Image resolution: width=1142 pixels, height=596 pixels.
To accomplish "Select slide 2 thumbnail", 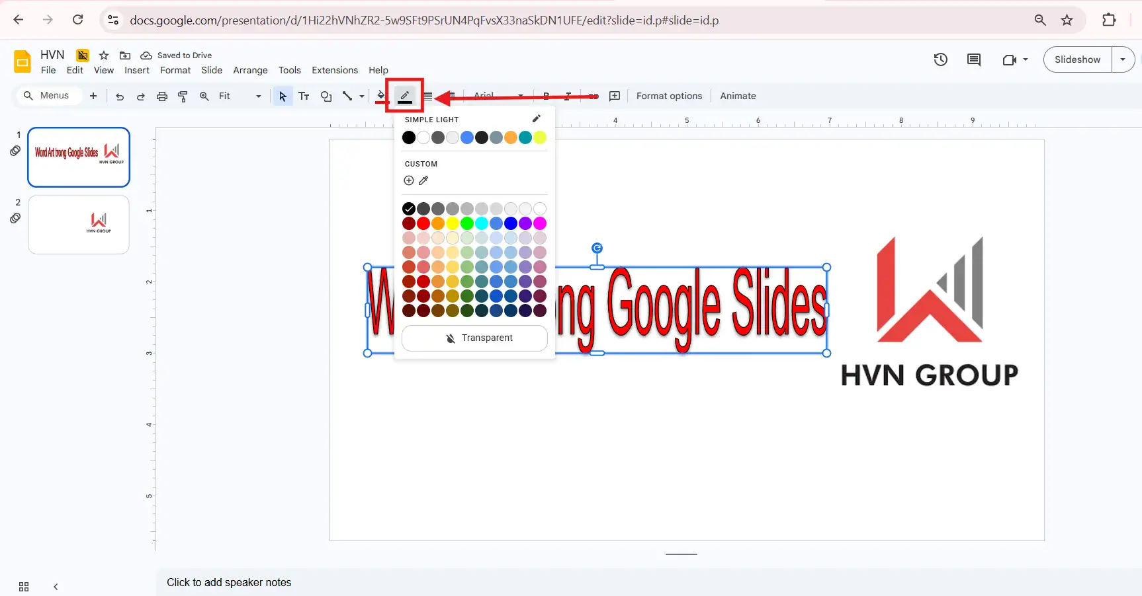I will 77,224.
